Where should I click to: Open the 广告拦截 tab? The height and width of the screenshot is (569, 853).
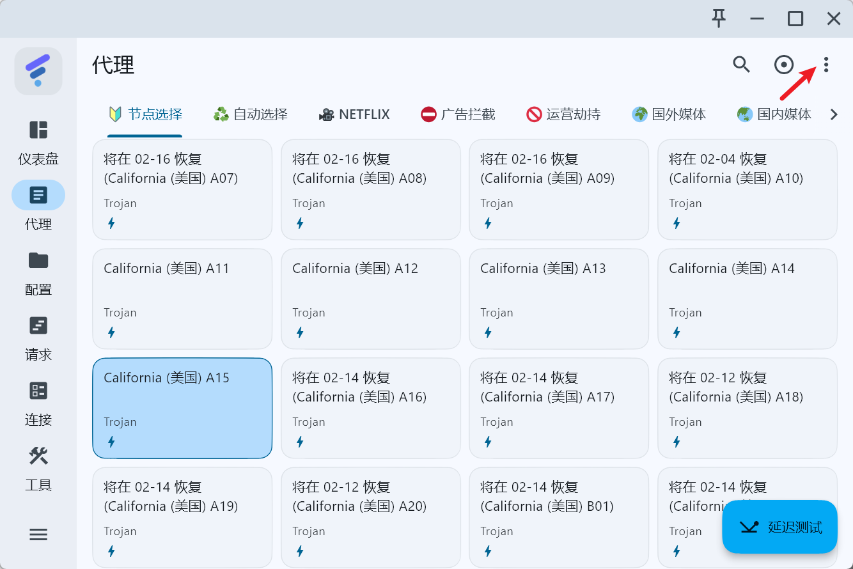coord(458,115)
